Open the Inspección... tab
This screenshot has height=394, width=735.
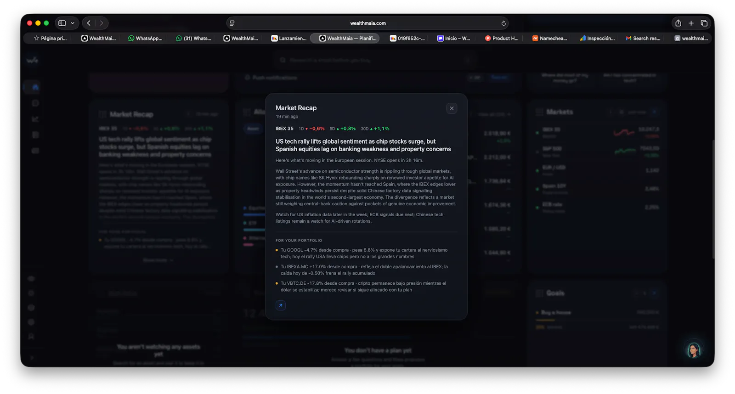597,39
